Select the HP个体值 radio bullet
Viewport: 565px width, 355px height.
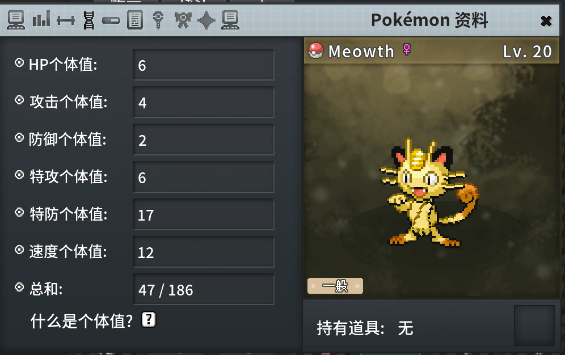[x=19, y=62]
